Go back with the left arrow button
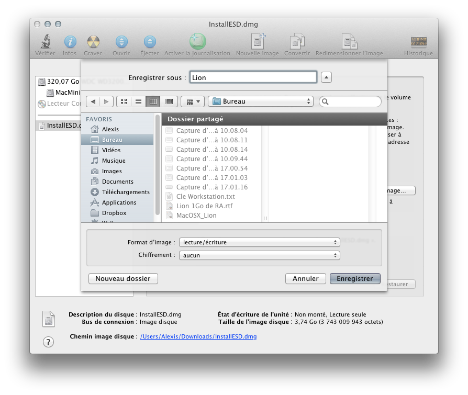The width and height of the screenshot is (468, 395). (x=93, y=101)
